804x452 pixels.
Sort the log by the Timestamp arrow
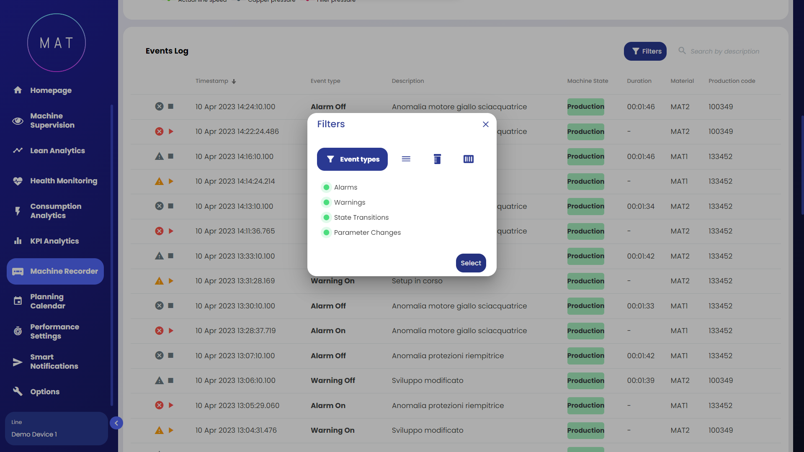click(x=234, y=82)
